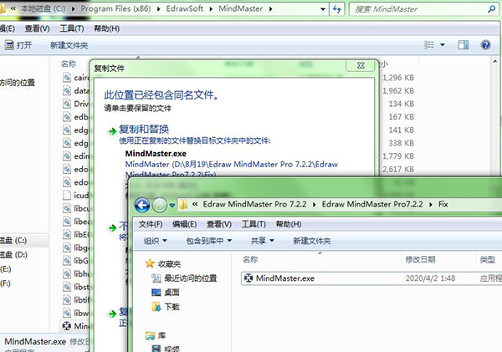Sort by the 名称 column in the Fix window

pos(250,259)
